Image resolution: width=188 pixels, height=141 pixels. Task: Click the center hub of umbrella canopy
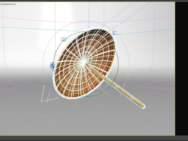83,63
